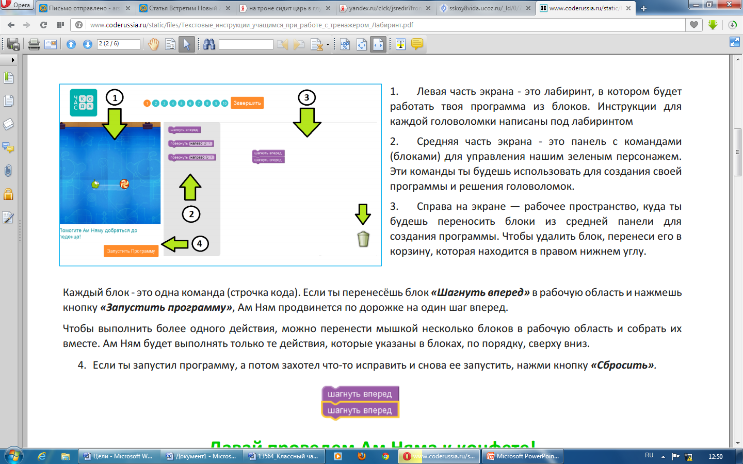Screen dimensions: 743x464
Task: Expand the search options dropdown arrow
Action: click(x=328, y=45)
